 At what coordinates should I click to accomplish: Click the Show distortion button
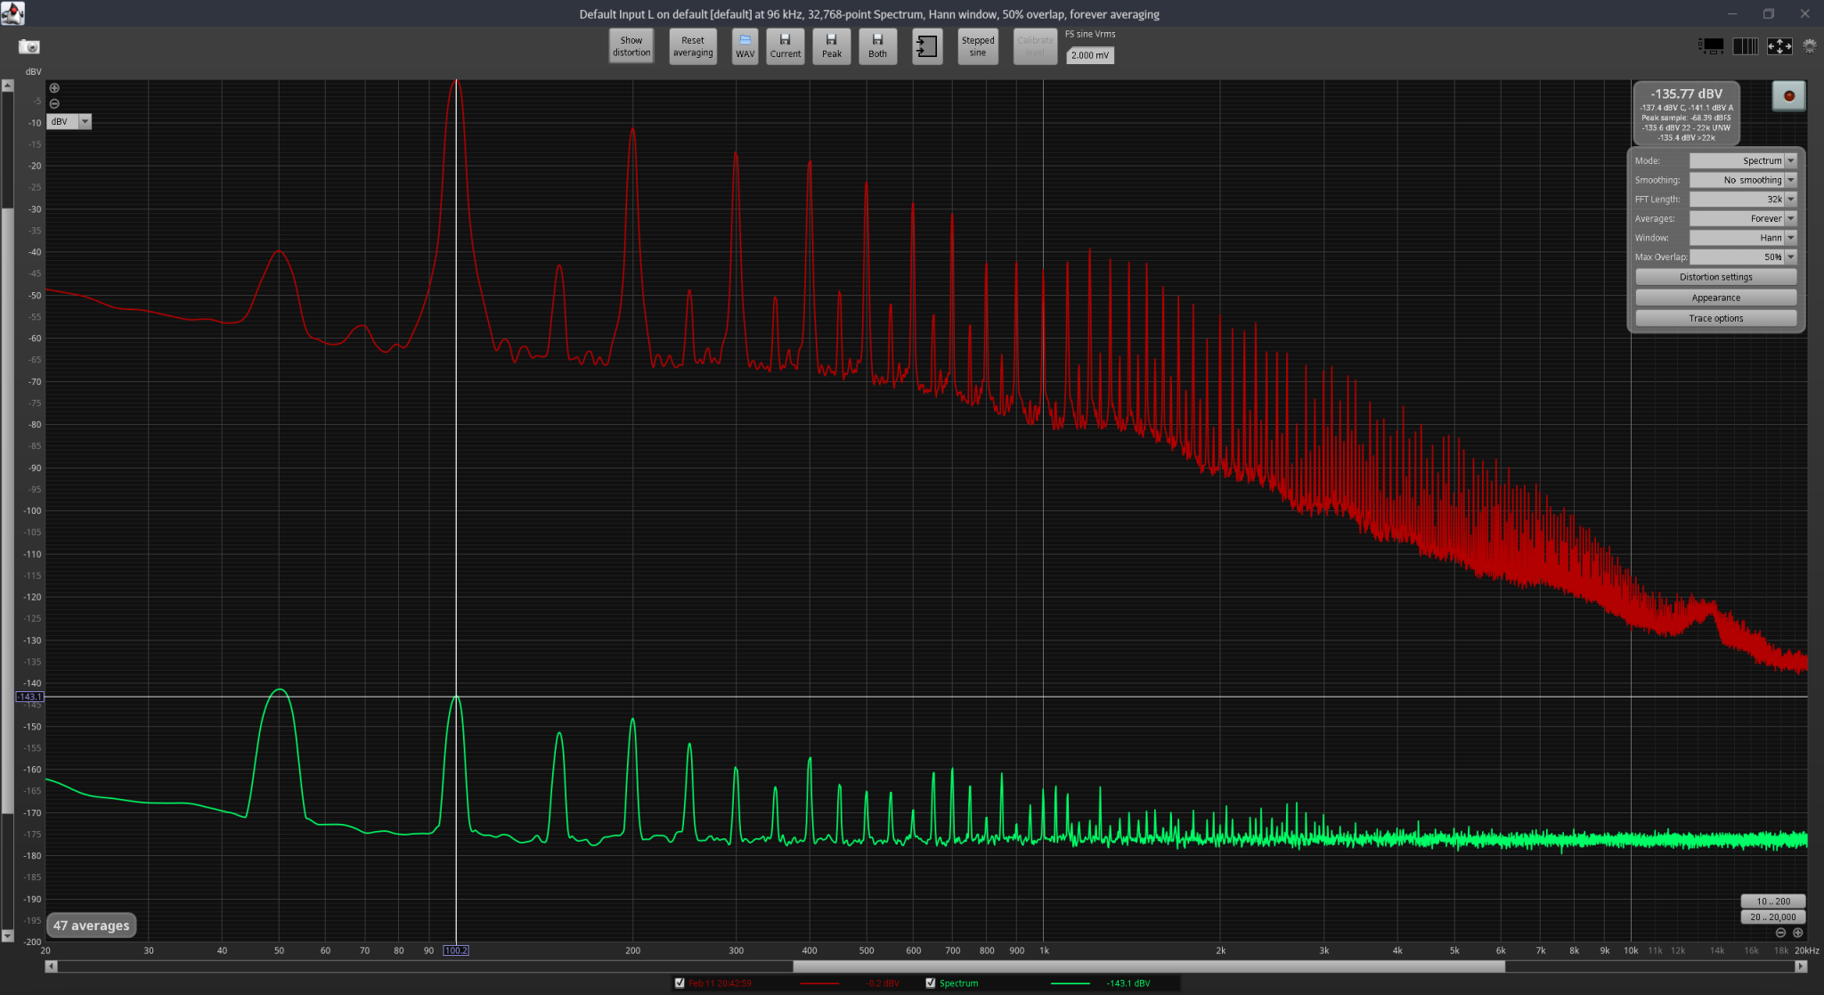click(631, 46)
